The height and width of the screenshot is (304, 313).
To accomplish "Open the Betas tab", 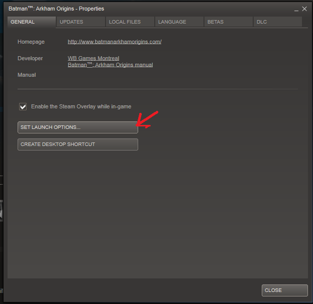I will 229,22.
